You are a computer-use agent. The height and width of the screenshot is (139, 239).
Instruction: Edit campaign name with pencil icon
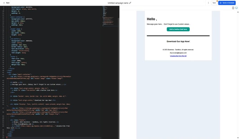tap(130, 3)
